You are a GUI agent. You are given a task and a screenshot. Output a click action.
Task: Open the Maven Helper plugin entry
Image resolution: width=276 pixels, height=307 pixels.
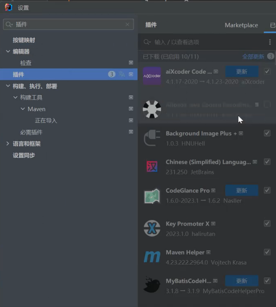click(207, 257)
